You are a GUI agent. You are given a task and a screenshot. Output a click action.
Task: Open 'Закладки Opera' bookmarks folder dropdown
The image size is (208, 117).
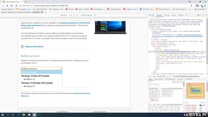coord(8,9)
